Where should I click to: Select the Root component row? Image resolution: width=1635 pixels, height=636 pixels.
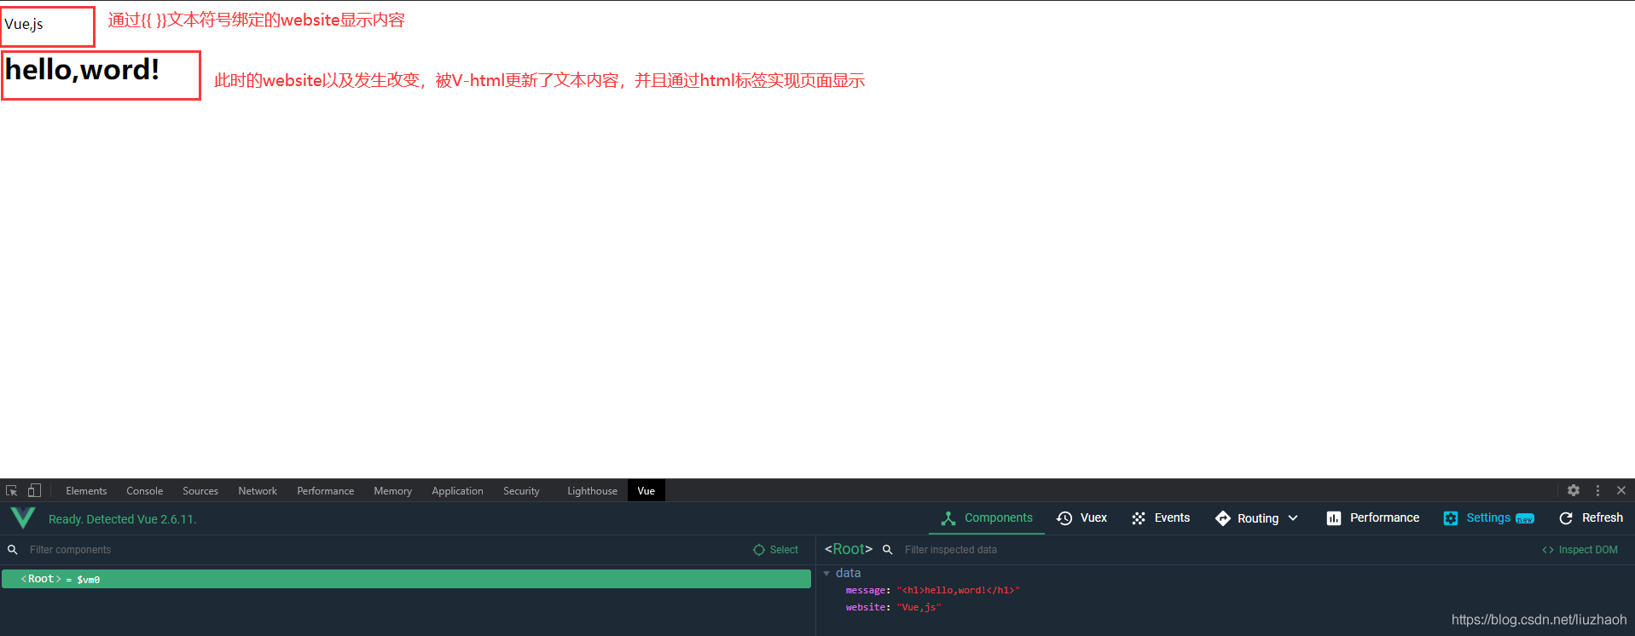click(406, 579)
